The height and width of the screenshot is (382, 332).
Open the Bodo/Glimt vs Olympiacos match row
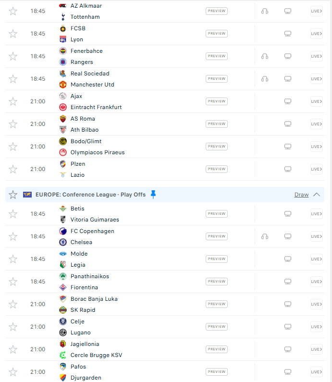point(165,147)
